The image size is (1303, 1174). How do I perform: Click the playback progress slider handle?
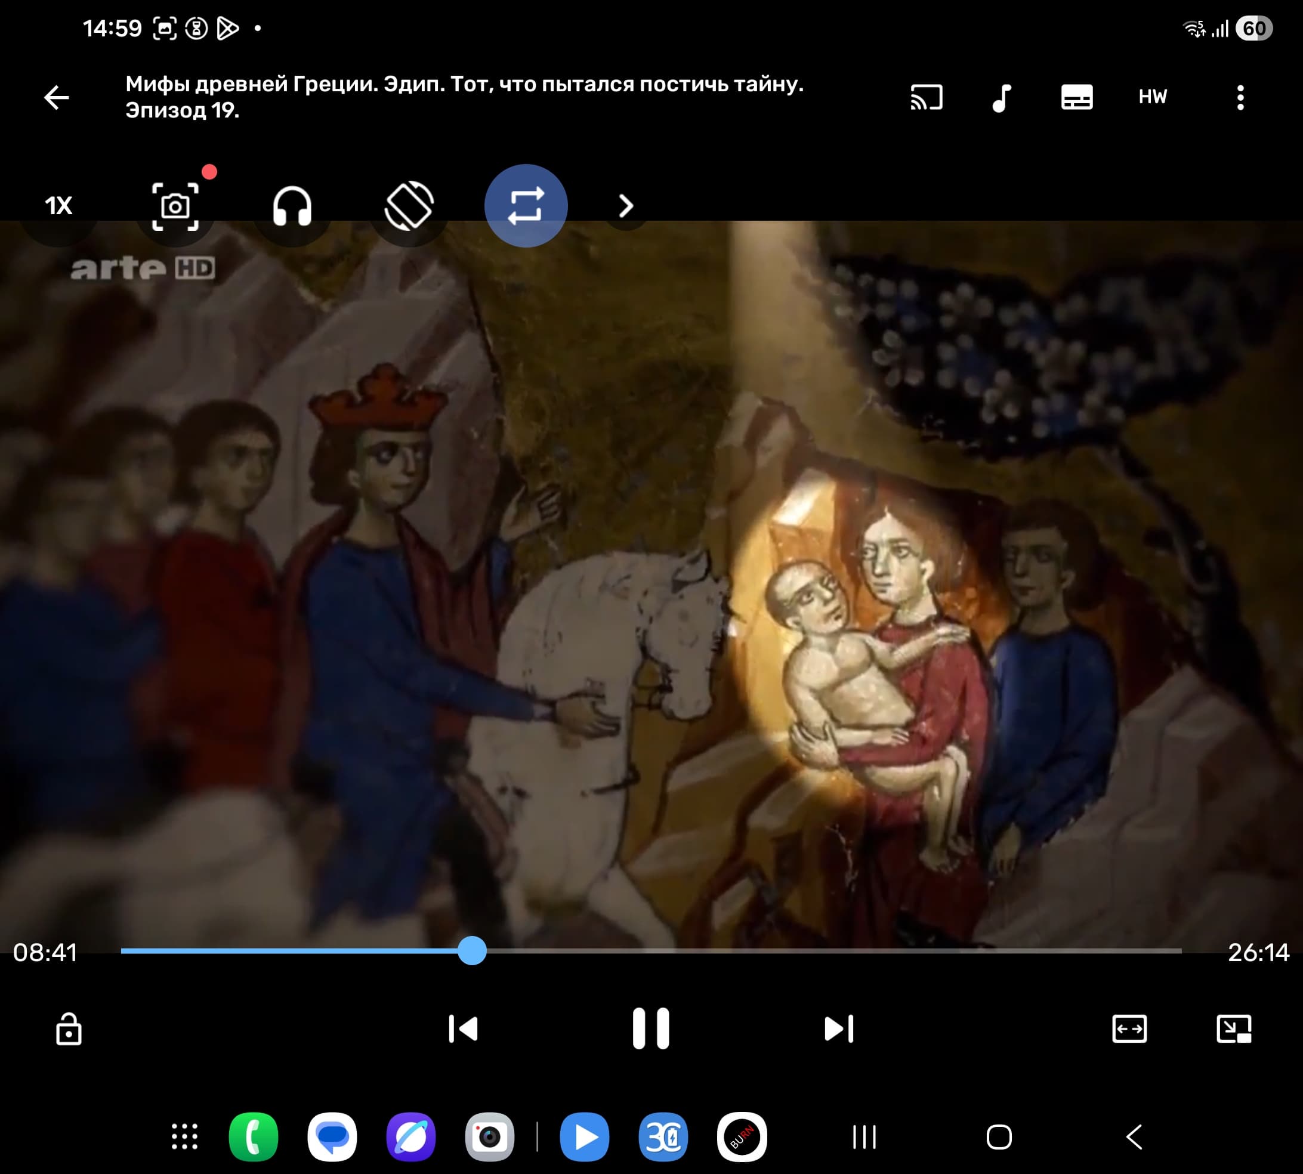(x=472, y=951)
